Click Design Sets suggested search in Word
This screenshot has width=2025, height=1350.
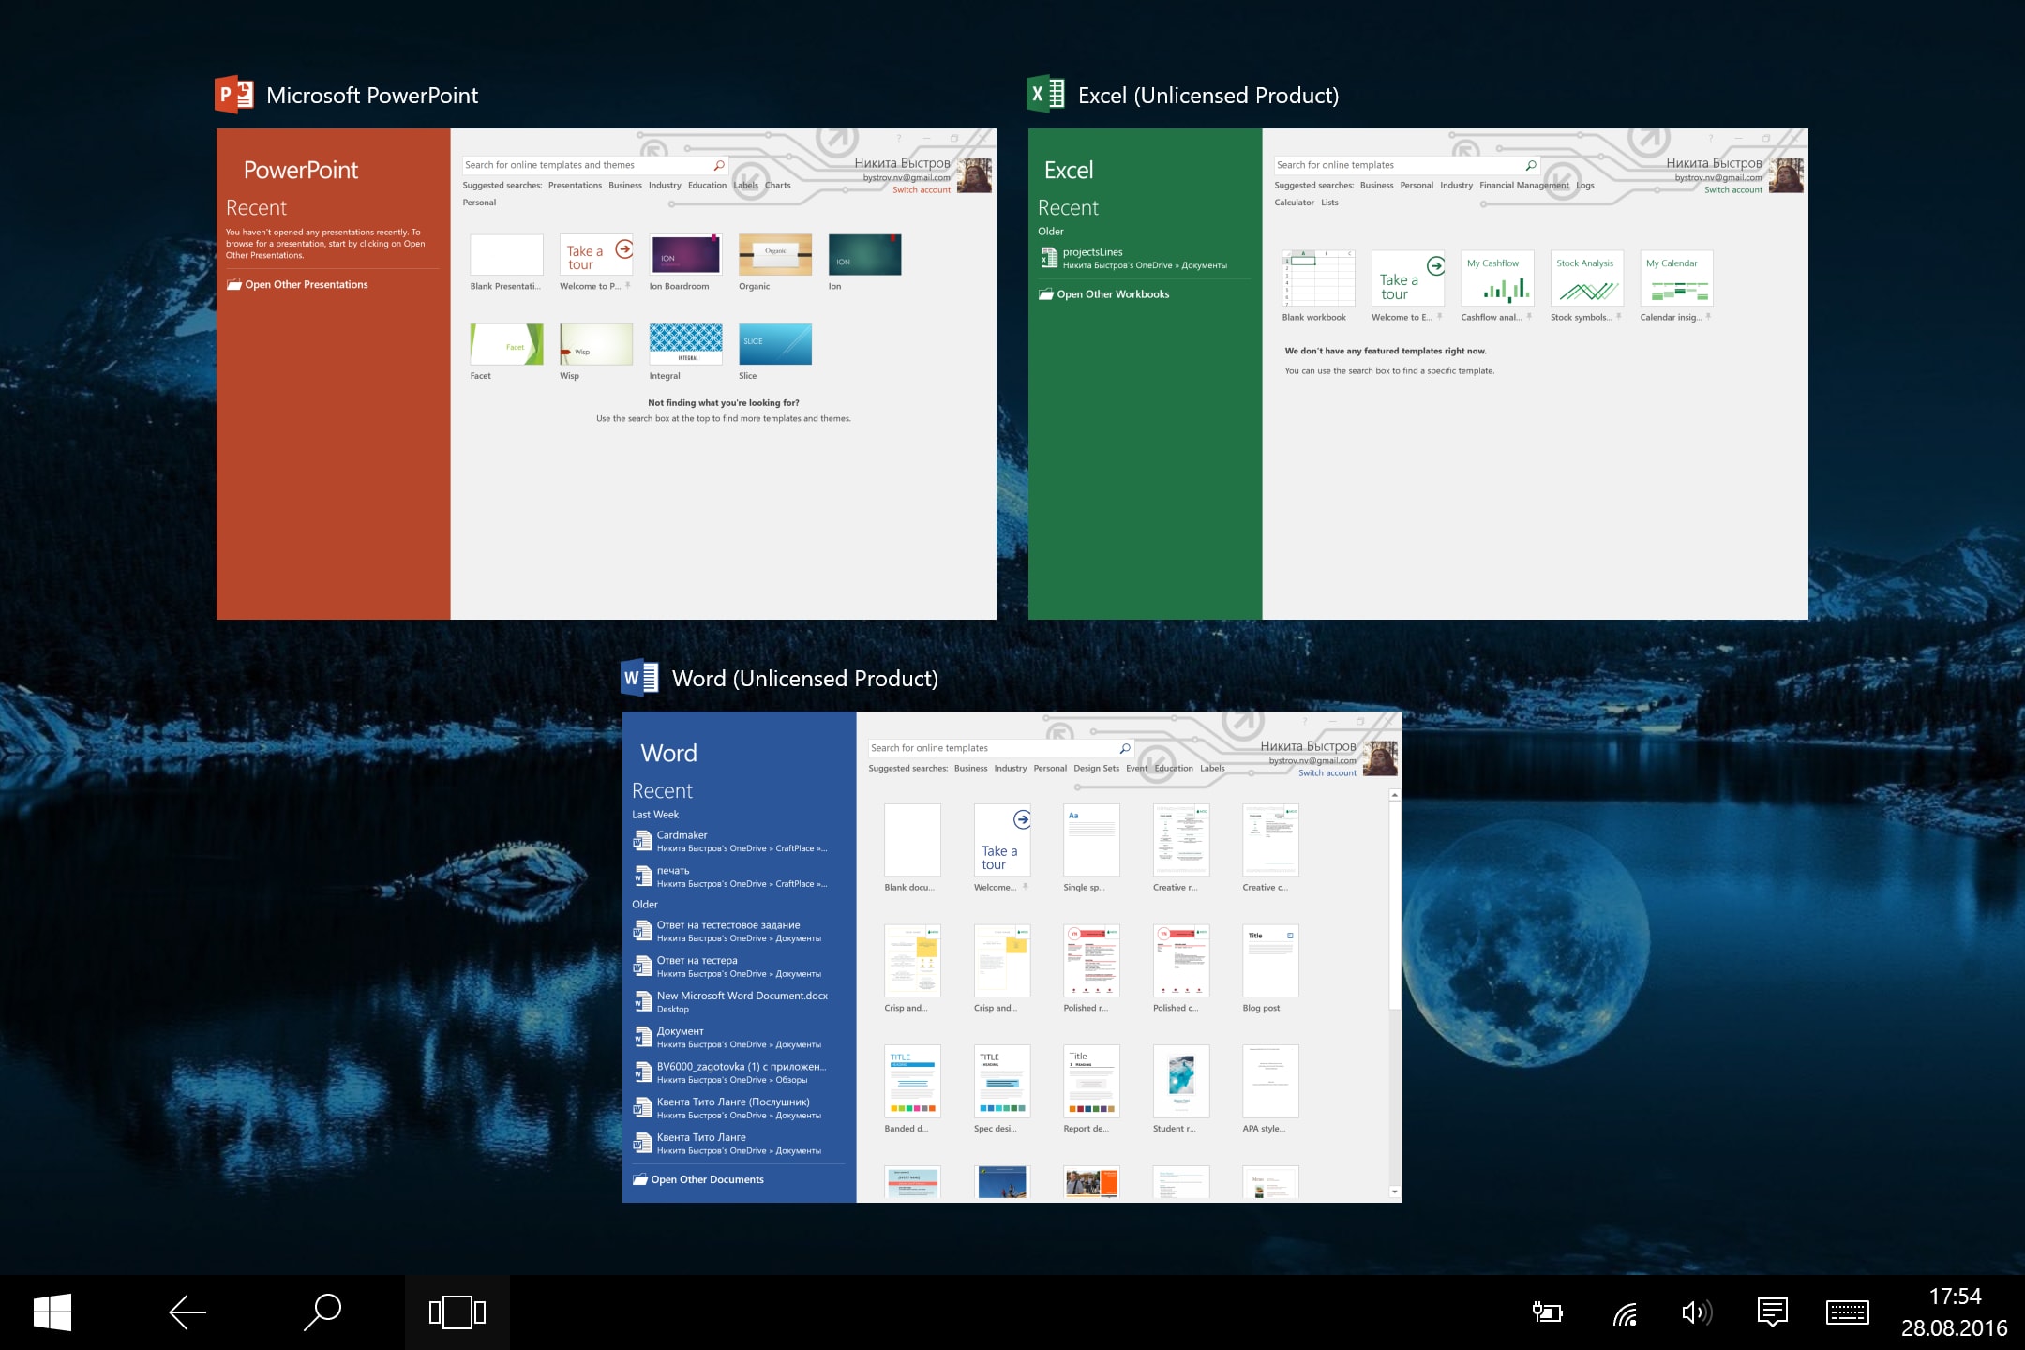pos(1096,769)
